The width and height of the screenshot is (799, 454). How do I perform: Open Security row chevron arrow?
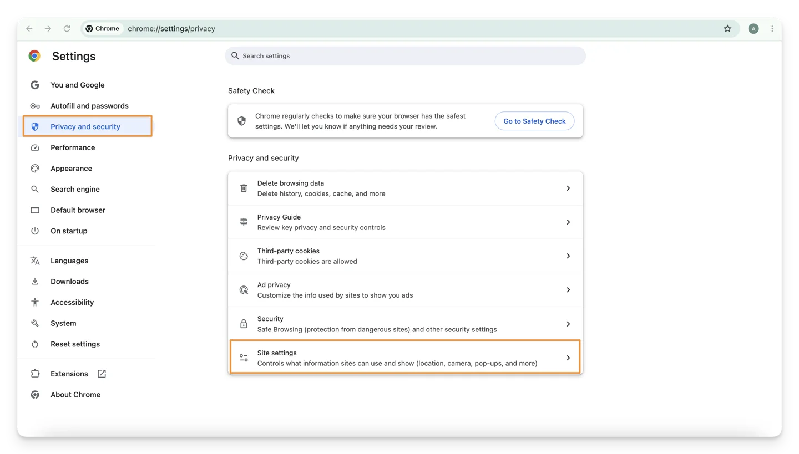(568, 324)
